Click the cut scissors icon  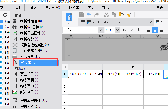coord(106,15)
